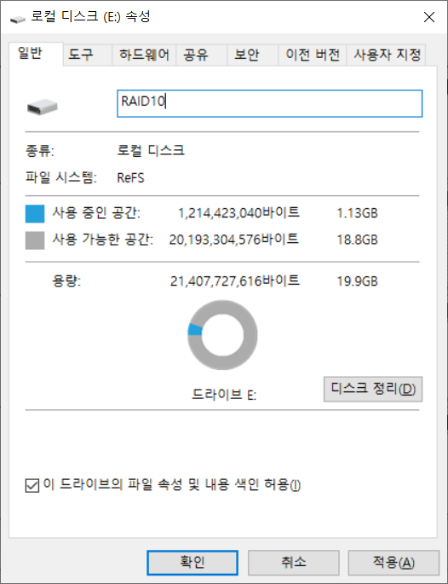Close the properties dialog
448x584 pixels.
429,17
